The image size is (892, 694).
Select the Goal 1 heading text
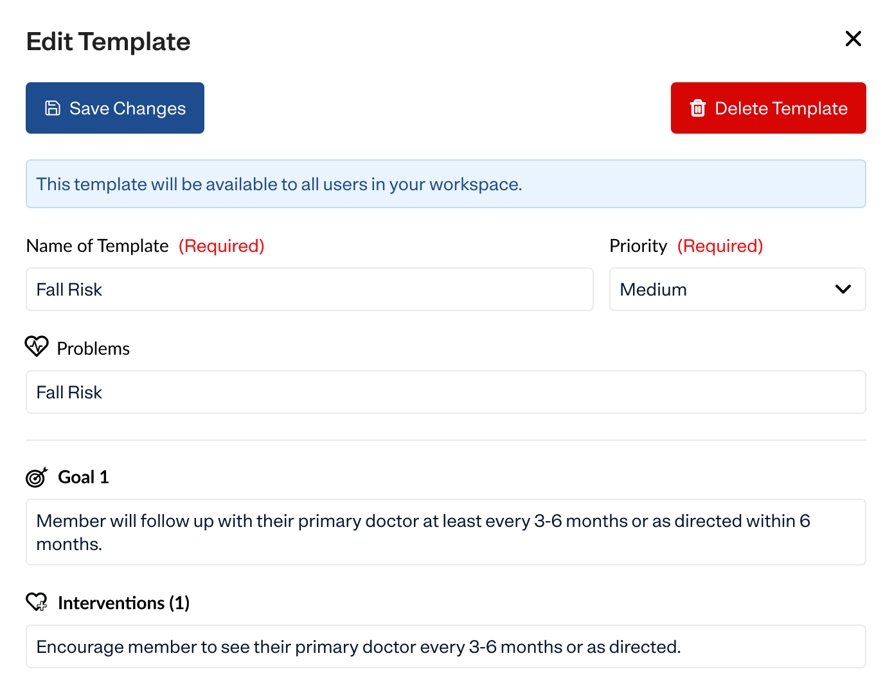pos(84,477)
